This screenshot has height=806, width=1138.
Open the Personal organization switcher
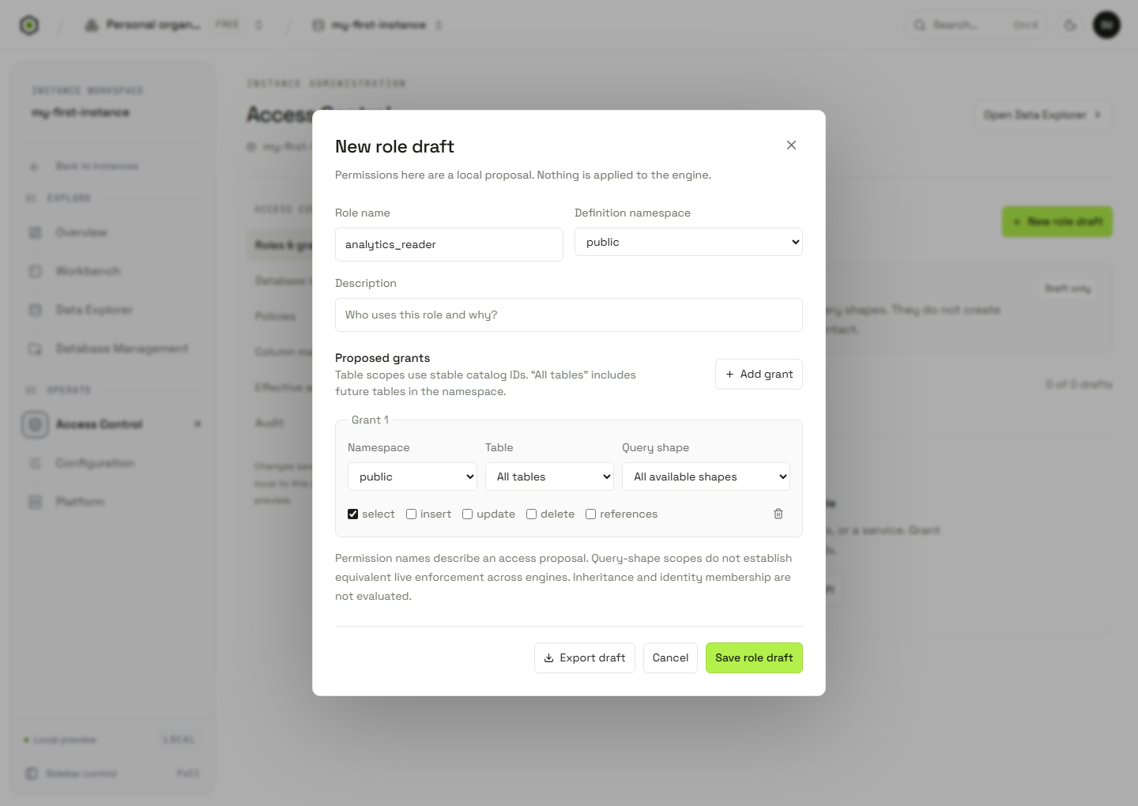click(x=174, y=25)
